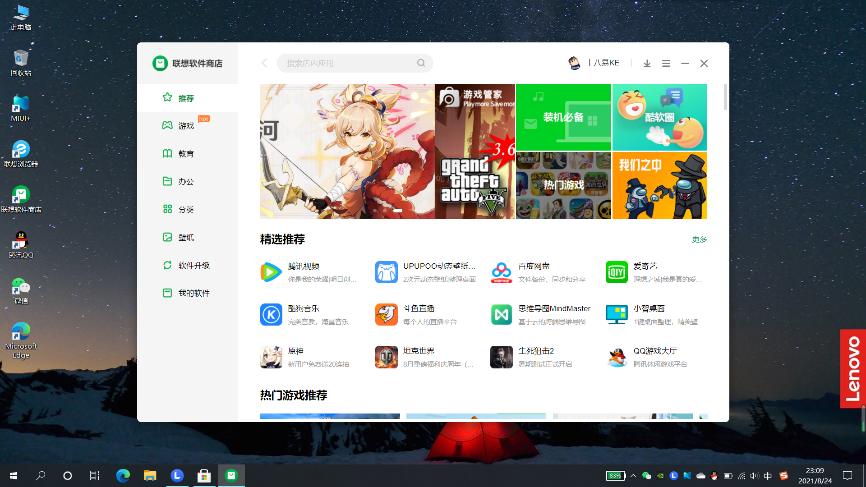Screen dimensions: 866x487
Task: Go back with the left arrow
Action: (264, 63)
